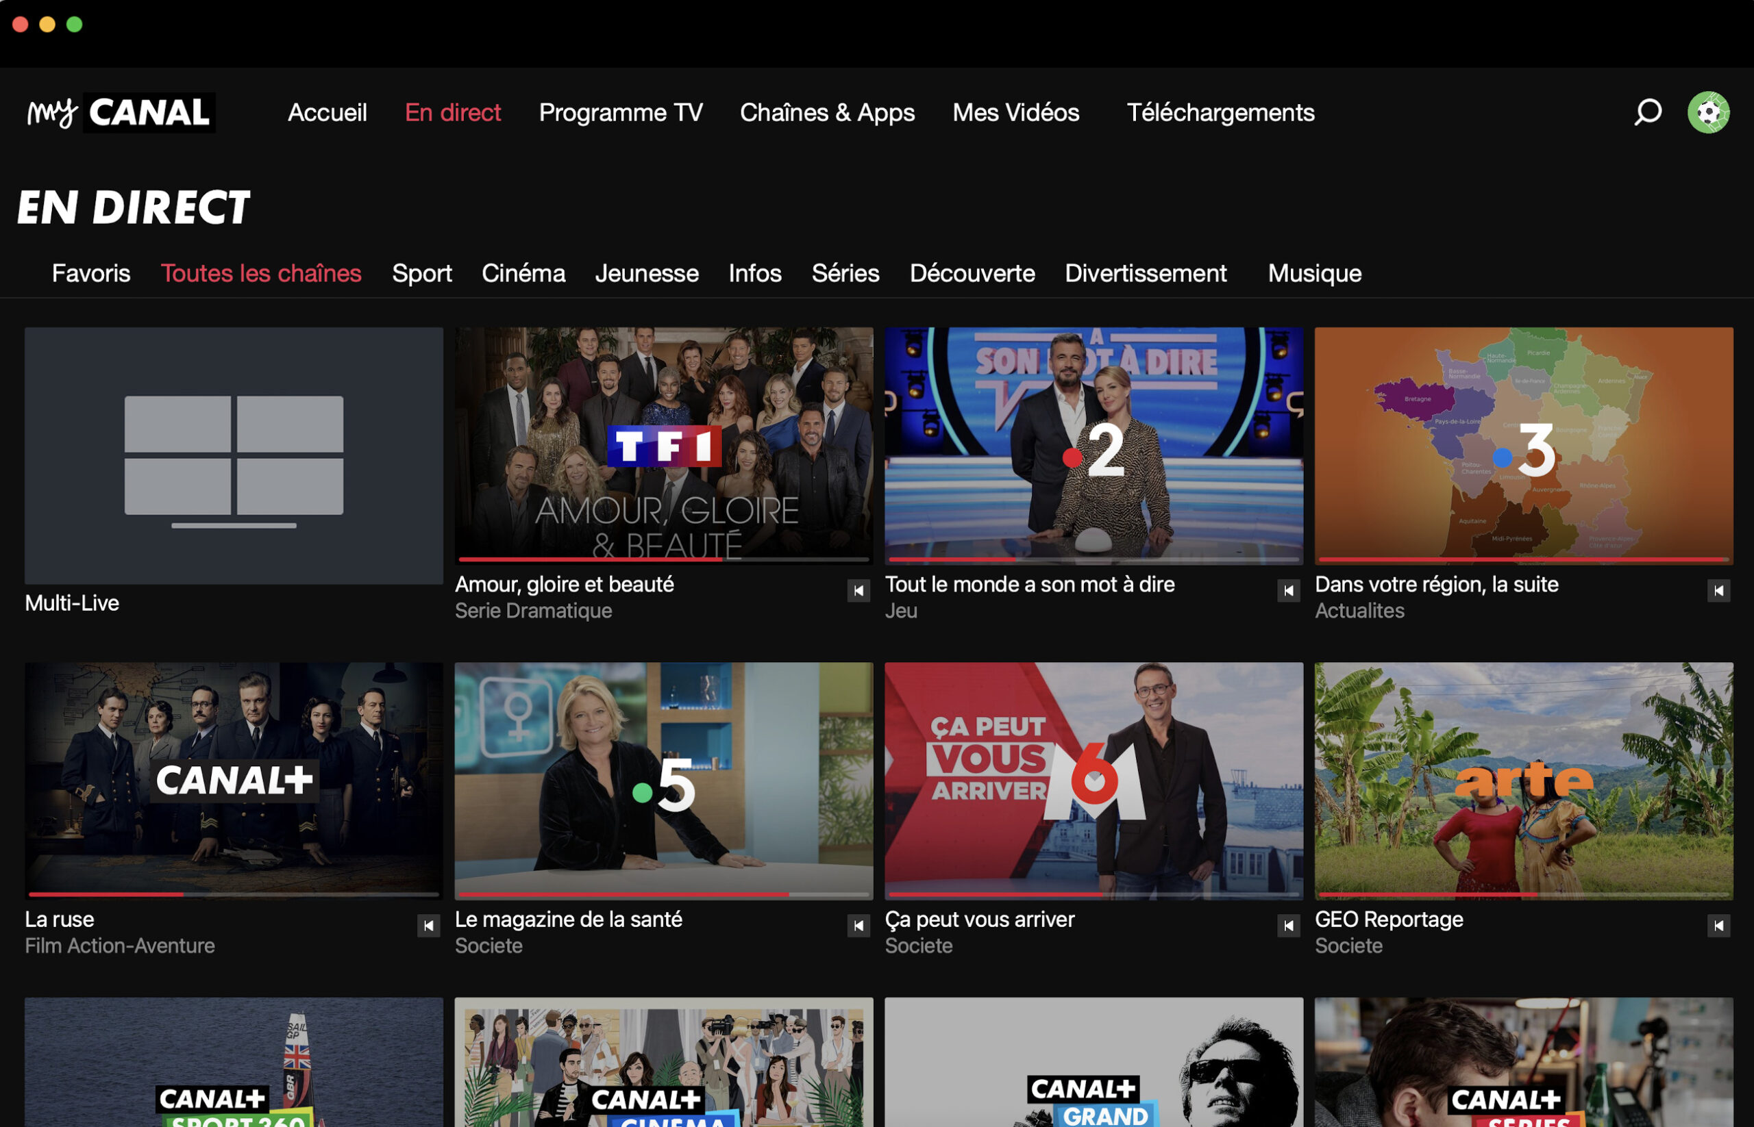Restart La ruse from beginning
The width and height of the screenshot is (1754, 1127).
429,926
